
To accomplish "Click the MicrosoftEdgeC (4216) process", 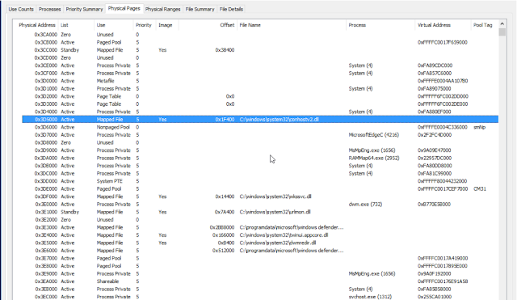I will 373,135.
